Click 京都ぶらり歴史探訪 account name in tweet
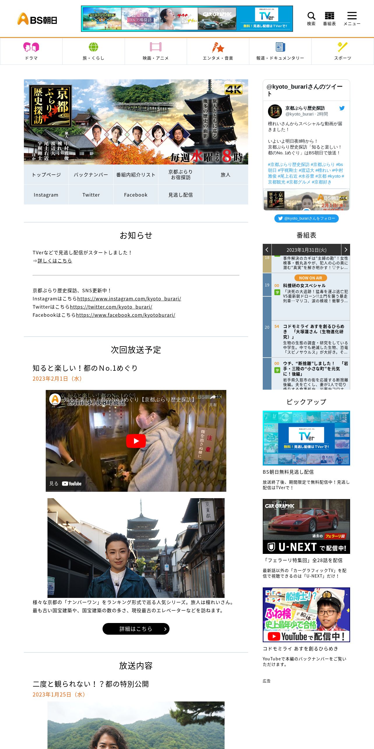 [305, 108]
